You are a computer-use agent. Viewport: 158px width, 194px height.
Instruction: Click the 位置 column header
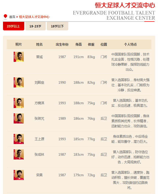[104, 44]
